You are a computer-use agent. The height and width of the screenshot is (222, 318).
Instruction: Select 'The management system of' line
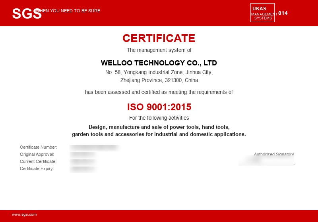click(x=159, y=50)
